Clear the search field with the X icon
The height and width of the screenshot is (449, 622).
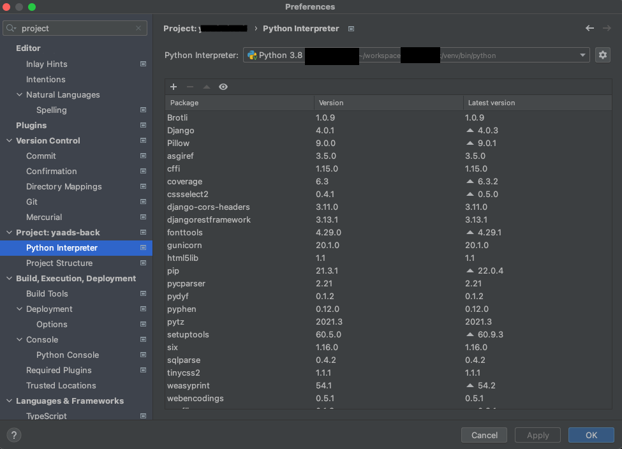point(138,28)
